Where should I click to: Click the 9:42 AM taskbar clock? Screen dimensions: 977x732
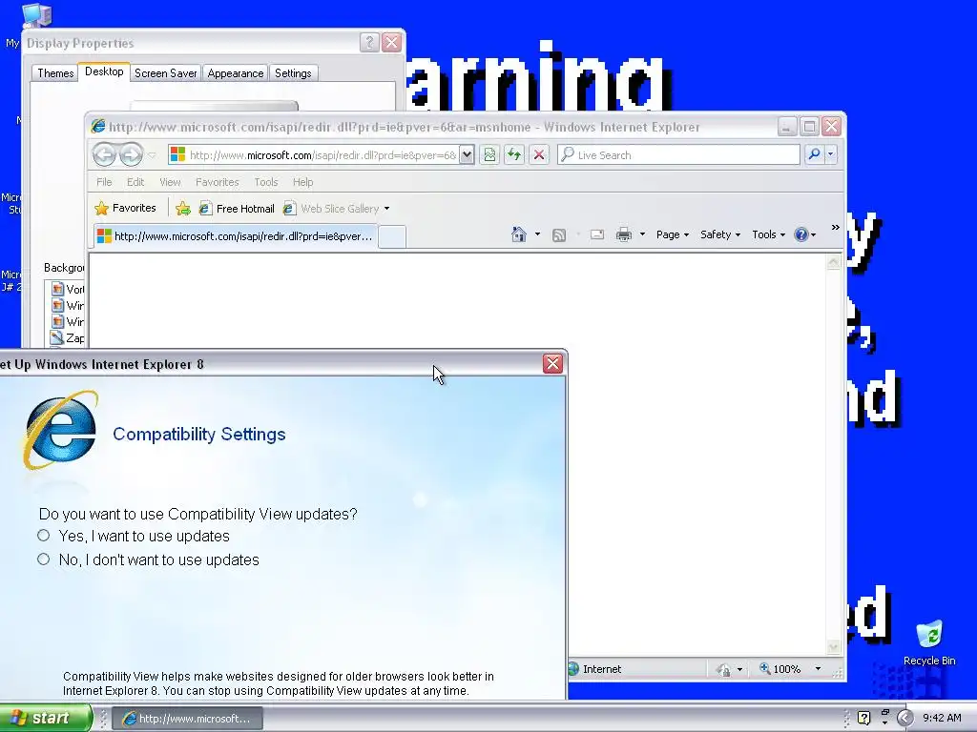tap(942, 719)
